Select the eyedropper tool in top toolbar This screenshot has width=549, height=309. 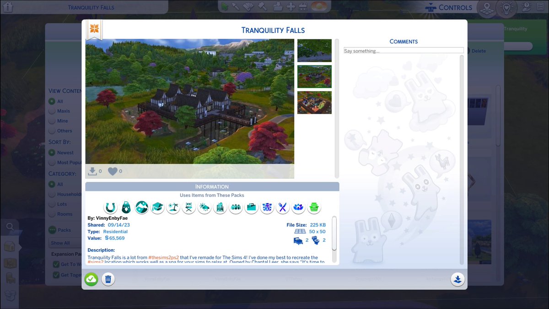[x=236, y=6]
